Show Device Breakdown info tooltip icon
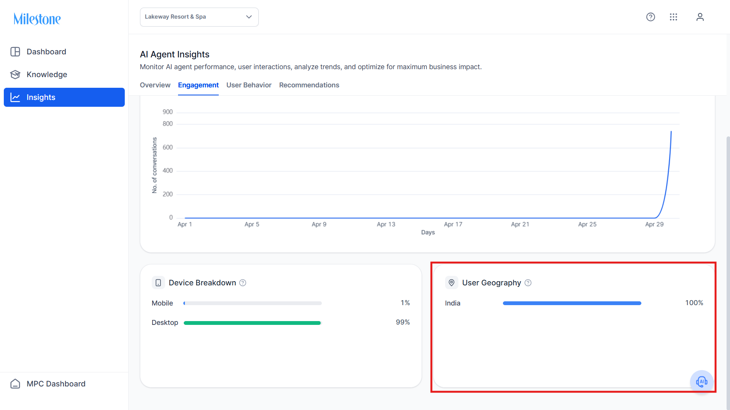Viewport: 730px width, 410px height. coord(243,283)
